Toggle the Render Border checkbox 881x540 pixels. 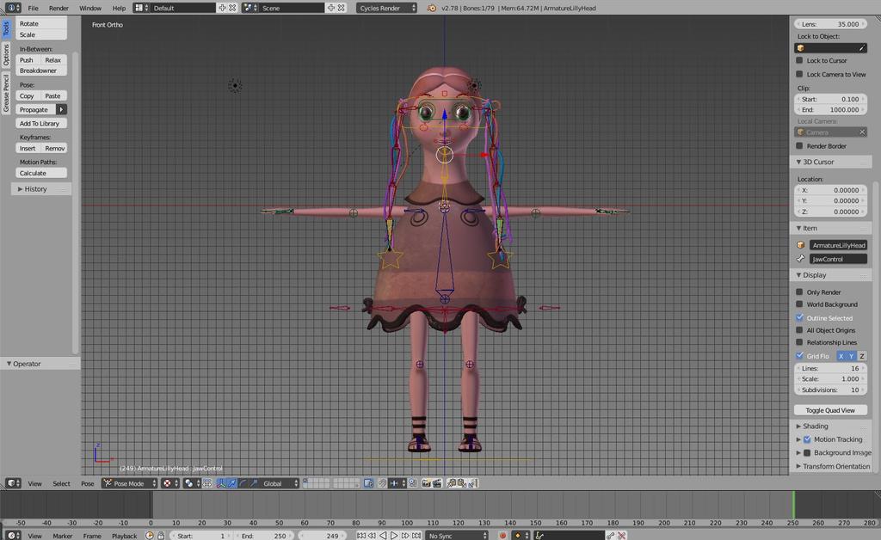799,146
